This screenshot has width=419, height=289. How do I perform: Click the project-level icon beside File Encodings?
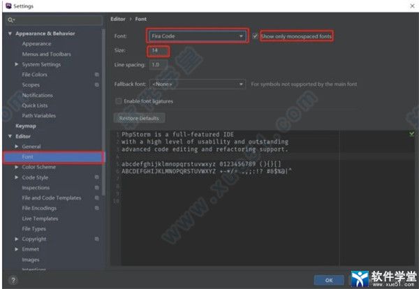coord(97,208)
